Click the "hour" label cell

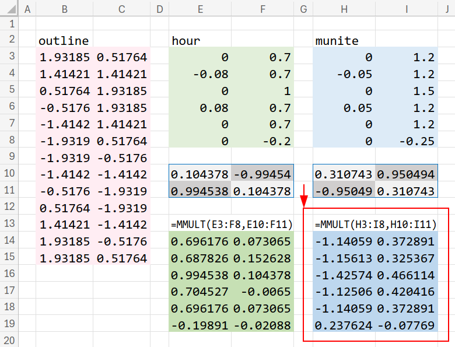tap(200, 41)
